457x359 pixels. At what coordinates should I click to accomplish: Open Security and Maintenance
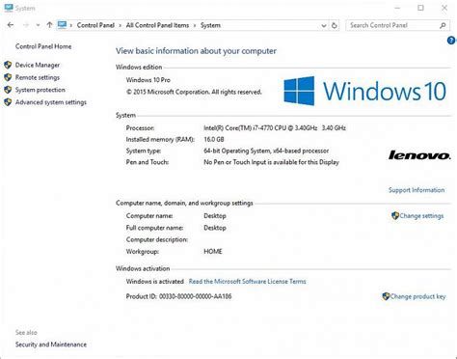[51, 345]
